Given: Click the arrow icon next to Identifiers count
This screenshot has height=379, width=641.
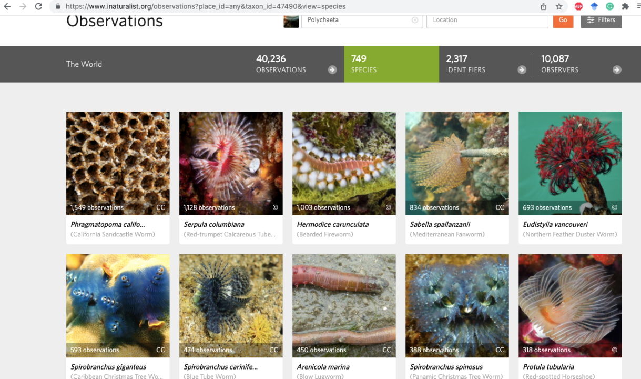Looking at the screenshot, I should [x=522, y=69].
